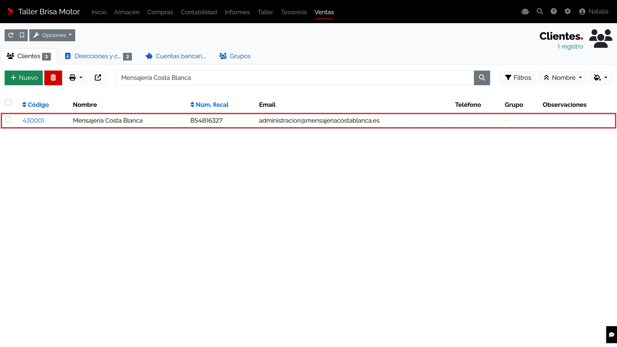Viewport: 617px width, 347px height.
Task: Open the Tesorería menu
Action: point(294,12)
